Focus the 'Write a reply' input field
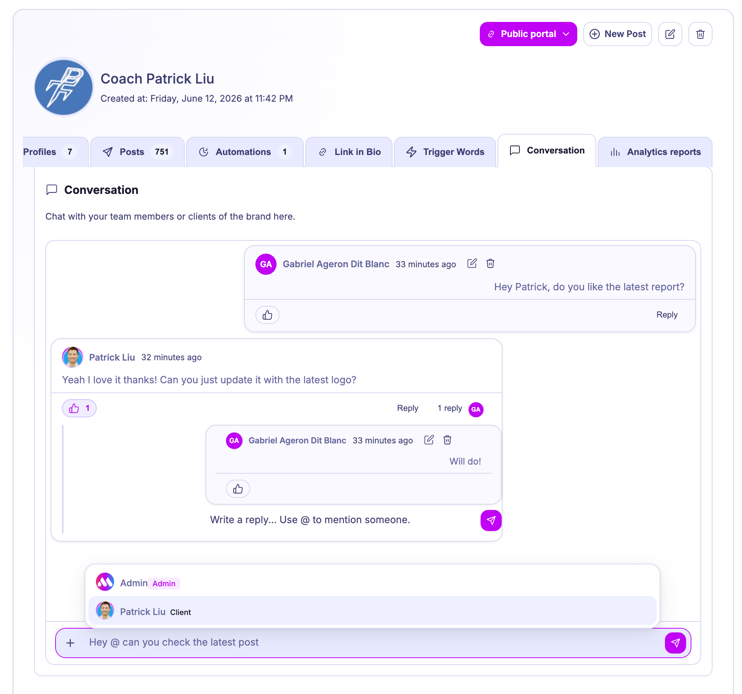 coord(340,520)
